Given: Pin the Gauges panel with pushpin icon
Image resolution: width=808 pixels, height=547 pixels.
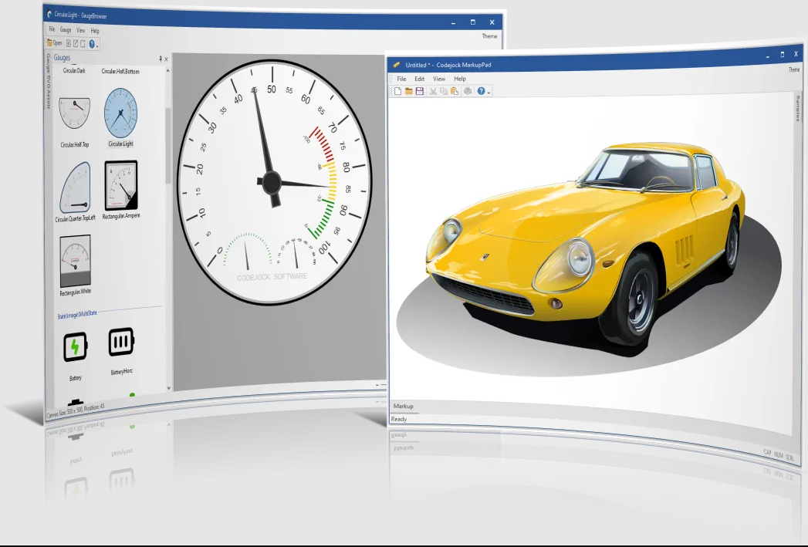Looking at the screenshot, I should 161,59.
